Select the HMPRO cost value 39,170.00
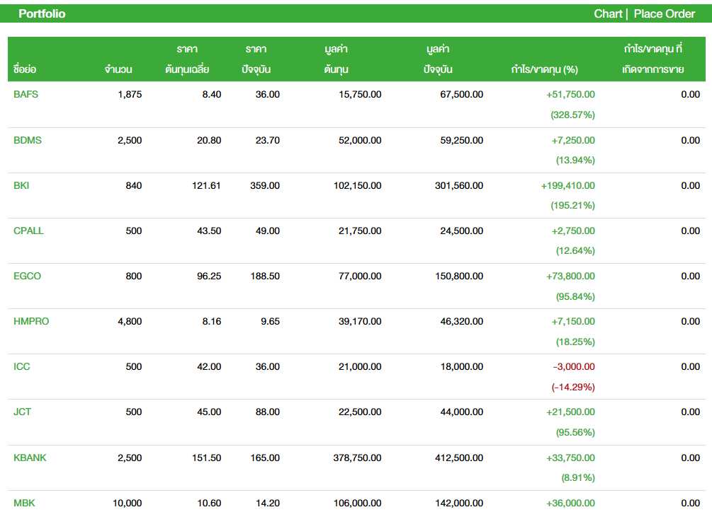This screenshot has height=512, width=712. [x=360, y=321]
